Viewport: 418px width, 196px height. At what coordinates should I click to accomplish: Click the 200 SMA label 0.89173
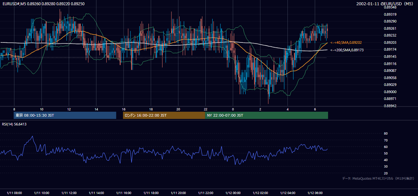pos(347,50)
